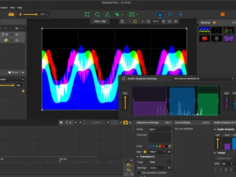Image resolution: width=236 pixels, height=177 pixels.
Task: Click the orange mask icon in top toolbar
Action: tap(223, 14)
